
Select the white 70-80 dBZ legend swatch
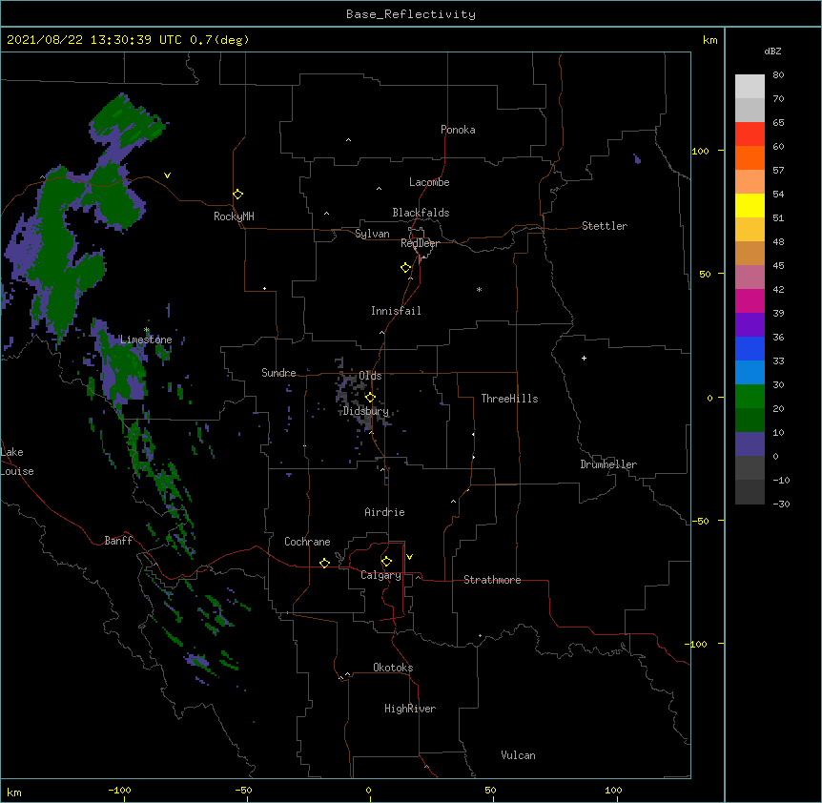point(750,87)
